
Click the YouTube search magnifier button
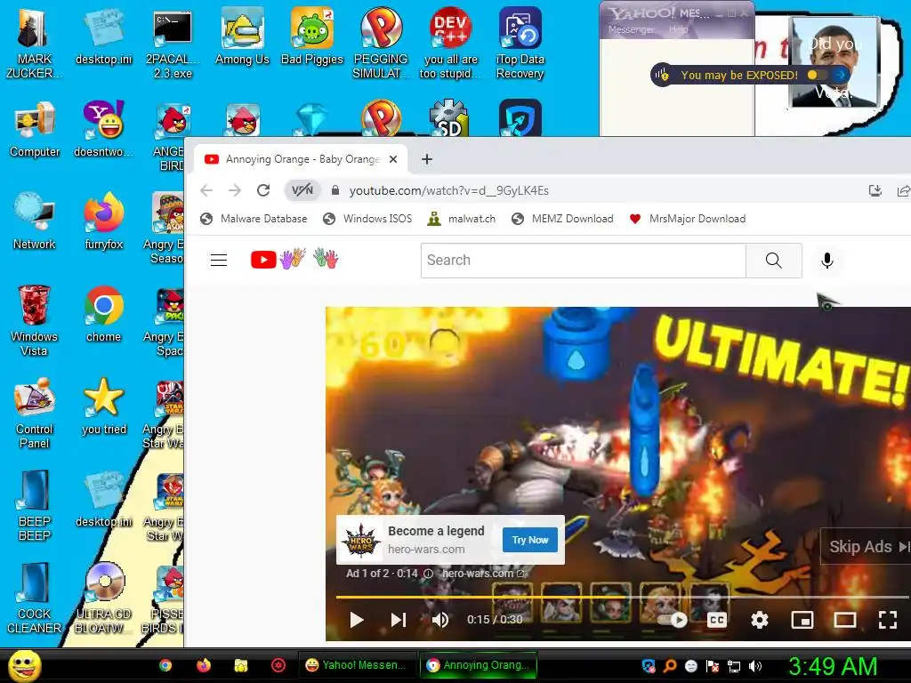tap(774, 261)
